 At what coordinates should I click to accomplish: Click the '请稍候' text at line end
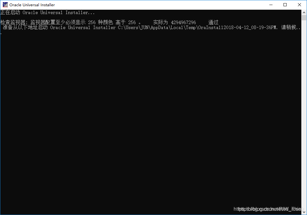click(x=288, y=27)
